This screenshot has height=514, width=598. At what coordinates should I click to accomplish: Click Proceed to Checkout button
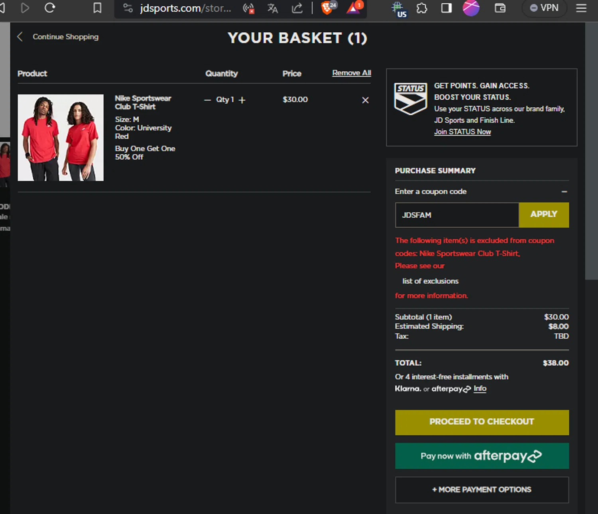(x=482, y=422)
